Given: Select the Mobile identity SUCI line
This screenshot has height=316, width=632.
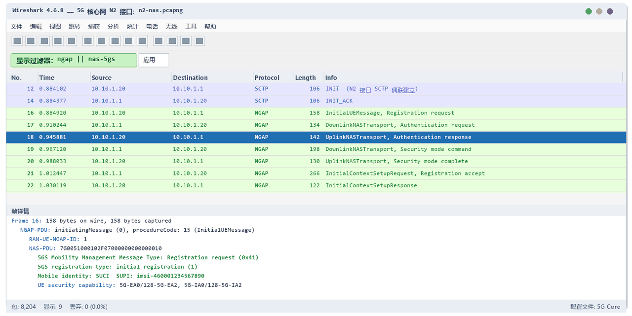Looking at the screenshot, I should tap(121, 276).
